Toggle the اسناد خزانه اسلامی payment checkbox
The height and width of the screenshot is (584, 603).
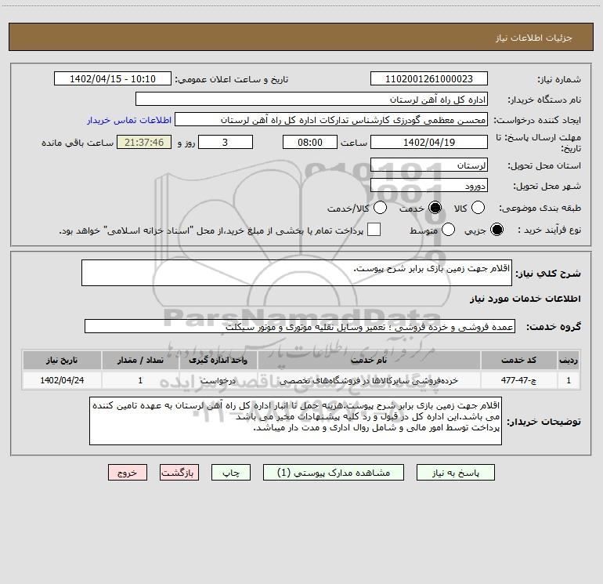pos(374,230)
